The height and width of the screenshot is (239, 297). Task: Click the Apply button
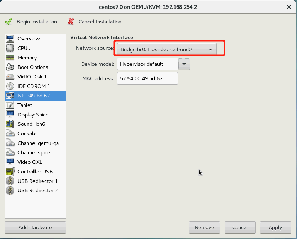point(275,228)
